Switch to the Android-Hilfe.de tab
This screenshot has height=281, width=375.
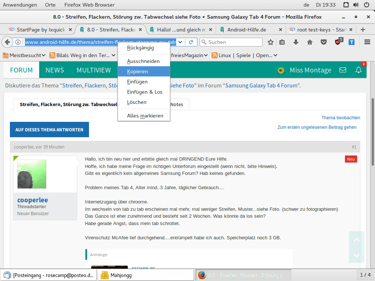(246, 30)
